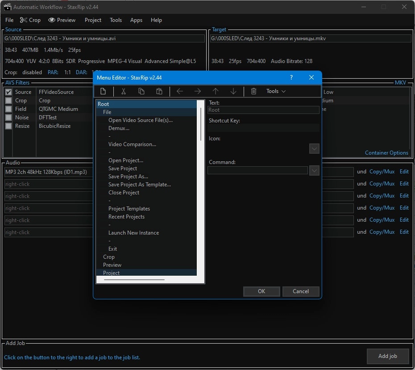This screenshot has height=370, width=415.
Task: Click the Copy icon in Menu Editor toolbar
Action: pos(141,91)
